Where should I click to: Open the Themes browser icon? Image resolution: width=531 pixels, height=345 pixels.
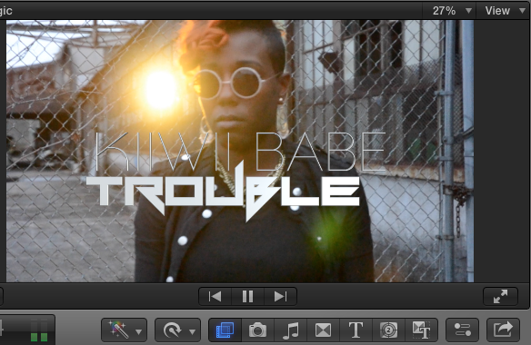click(x=421, y=330)
